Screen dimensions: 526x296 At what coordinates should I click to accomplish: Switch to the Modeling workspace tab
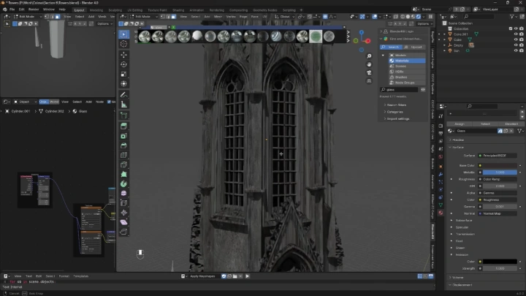(96, 10)
